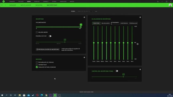Uncheck Reducción De Ruido Ambiental
This screenshot has height=97, width=173.
(37, 67)
